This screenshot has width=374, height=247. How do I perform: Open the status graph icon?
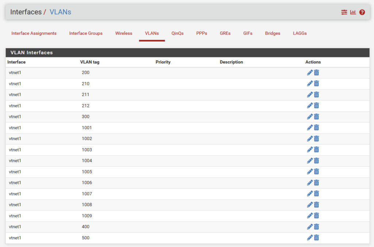(x=353, y=12)
